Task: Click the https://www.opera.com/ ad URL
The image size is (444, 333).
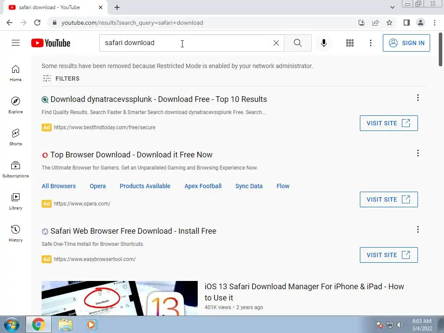Action: [x=82, y=204]
